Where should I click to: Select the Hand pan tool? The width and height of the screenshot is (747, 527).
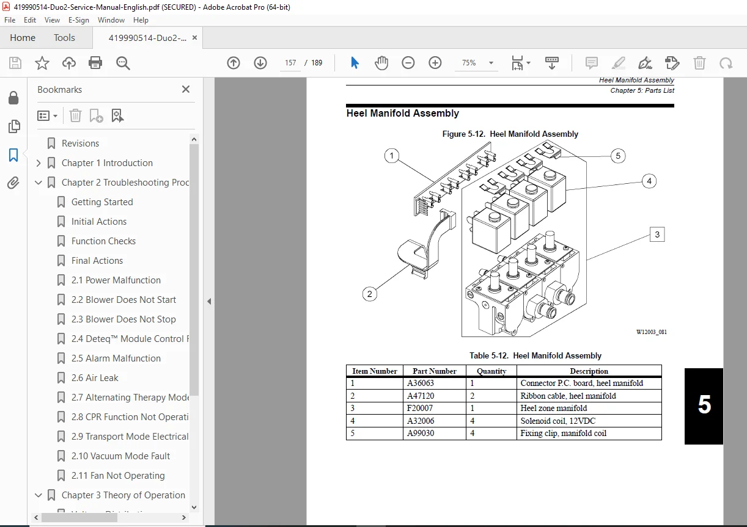pyautogui.click(x=381, y=63)
